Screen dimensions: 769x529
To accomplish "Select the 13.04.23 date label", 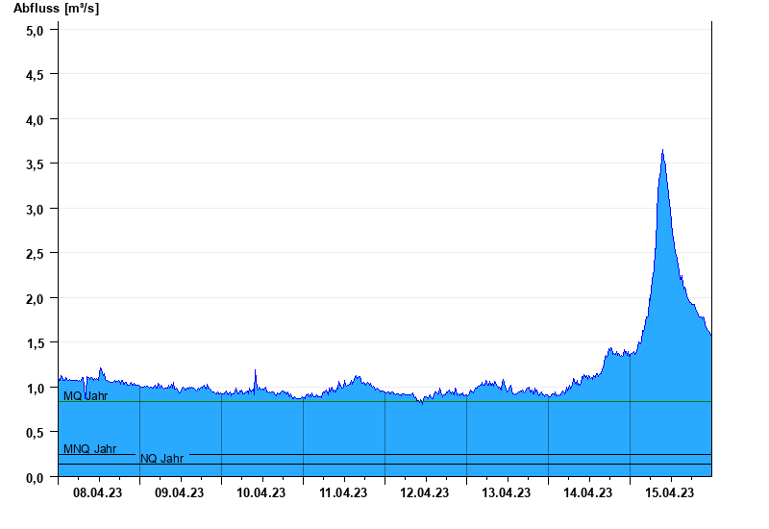I will click(x=507, y=493).
